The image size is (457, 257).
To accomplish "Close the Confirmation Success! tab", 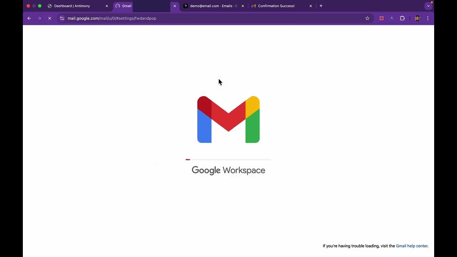I will point(311,6).
